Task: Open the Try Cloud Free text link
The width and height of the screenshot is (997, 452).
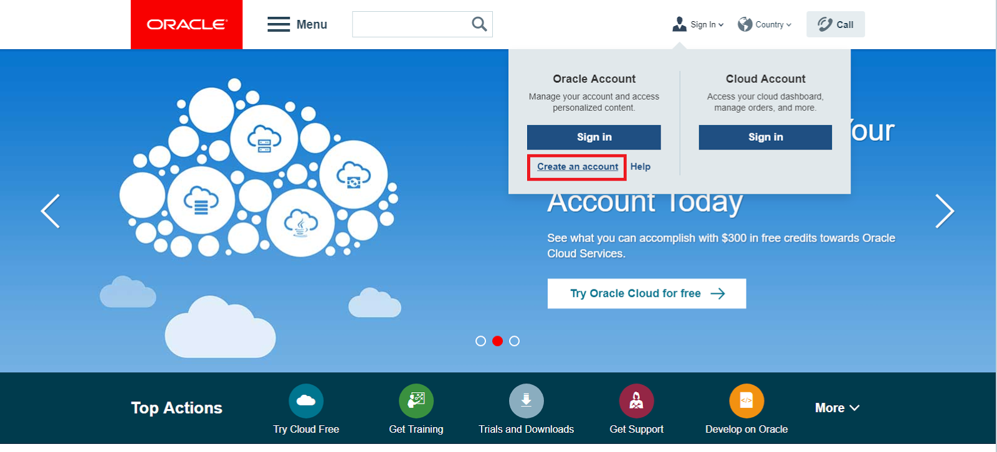Action: 306,430
